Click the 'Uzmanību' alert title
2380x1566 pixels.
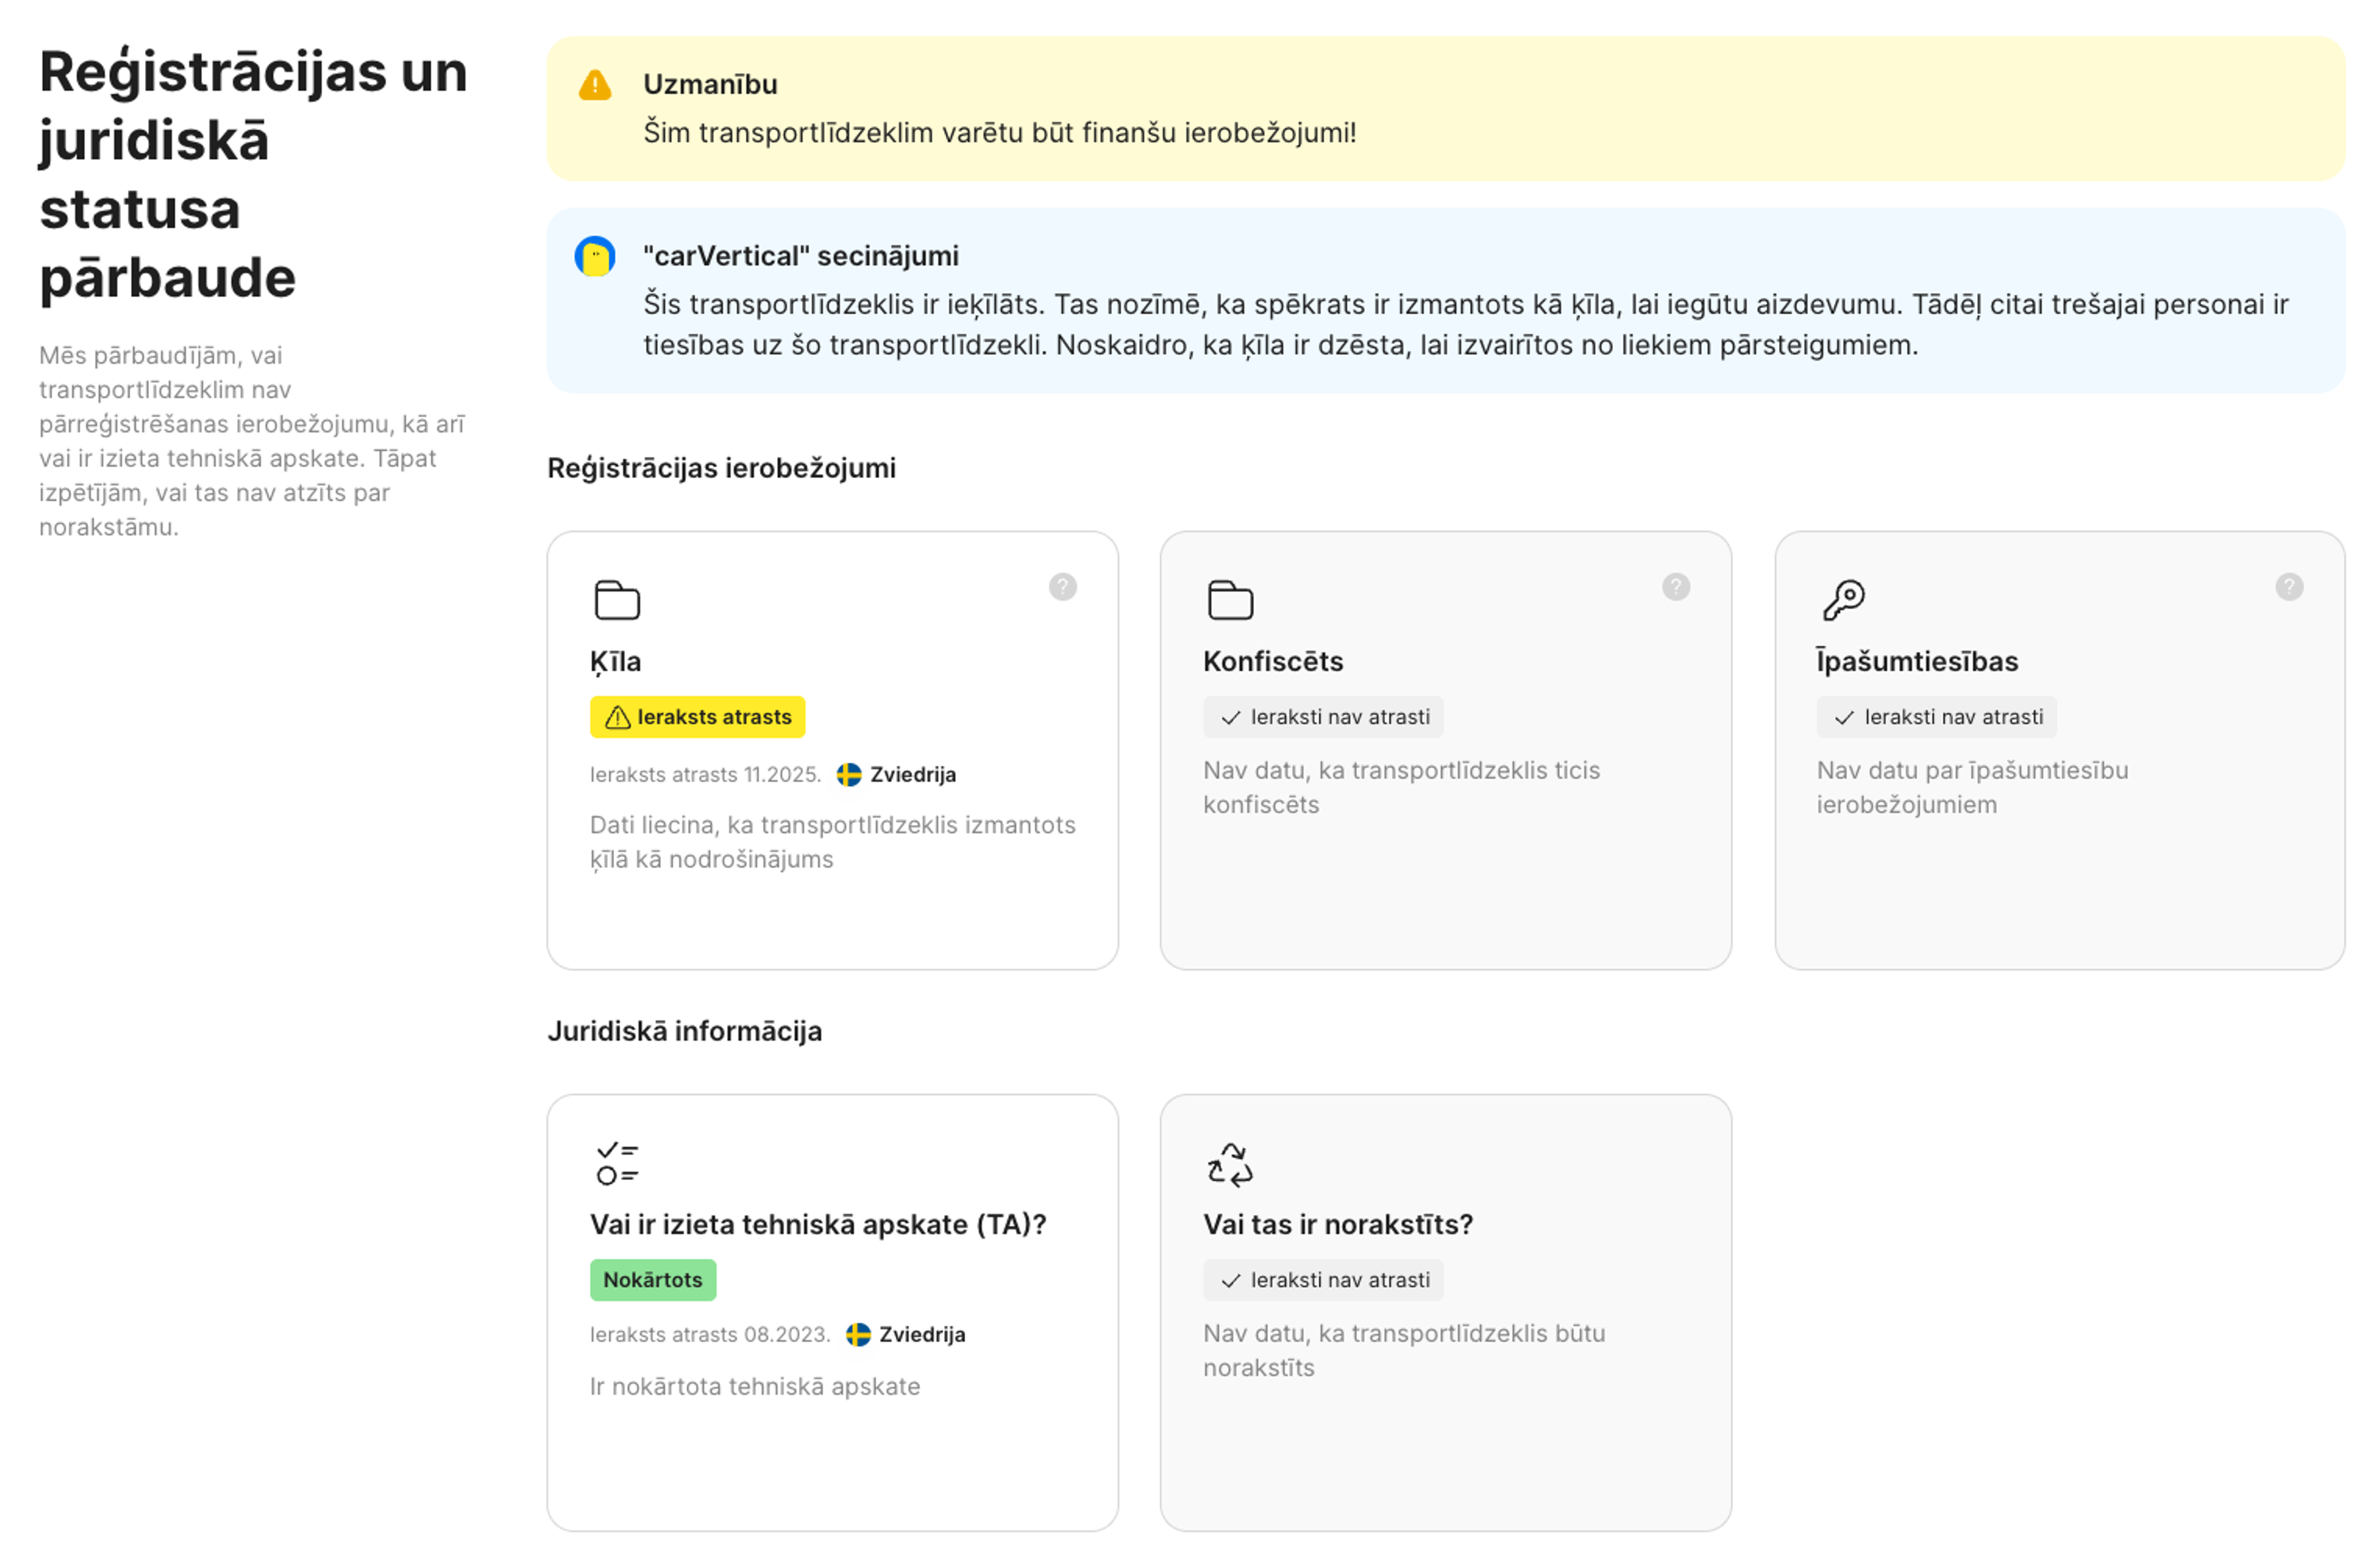pos(710,84)
